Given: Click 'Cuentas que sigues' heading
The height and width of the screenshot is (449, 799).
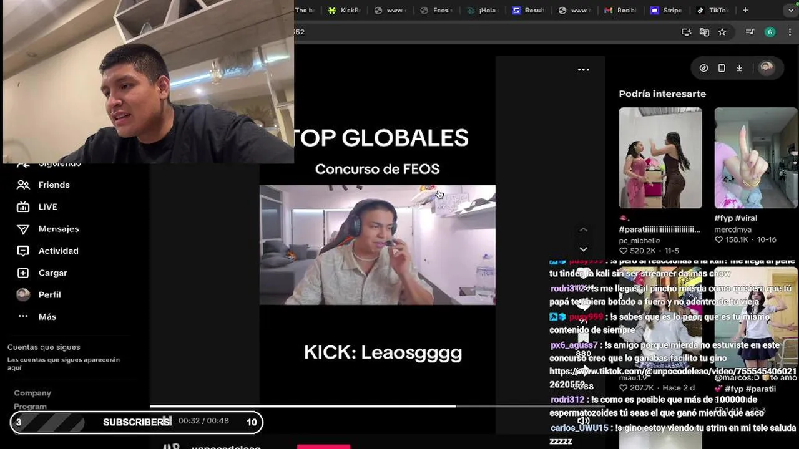Looking at the screenshot, I should (44, 347).
